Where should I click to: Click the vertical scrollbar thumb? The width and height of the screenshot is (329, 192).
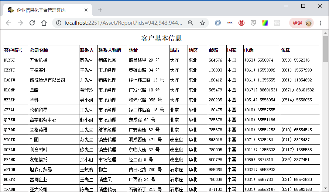click(x=325, y=49)
